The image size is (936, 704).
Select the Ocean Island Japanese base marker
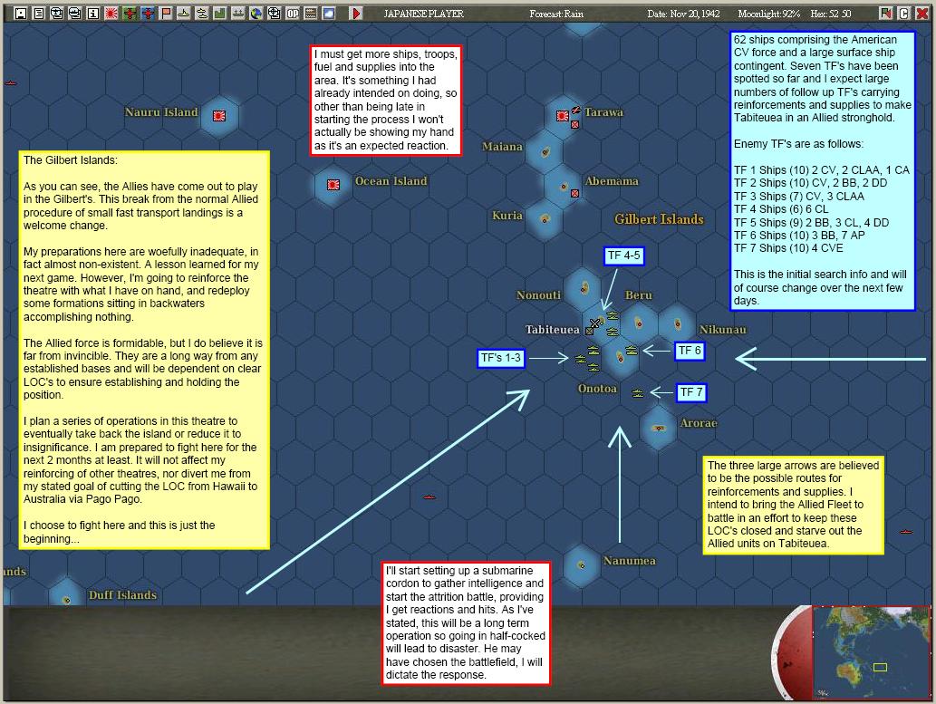tap(333, 185)
